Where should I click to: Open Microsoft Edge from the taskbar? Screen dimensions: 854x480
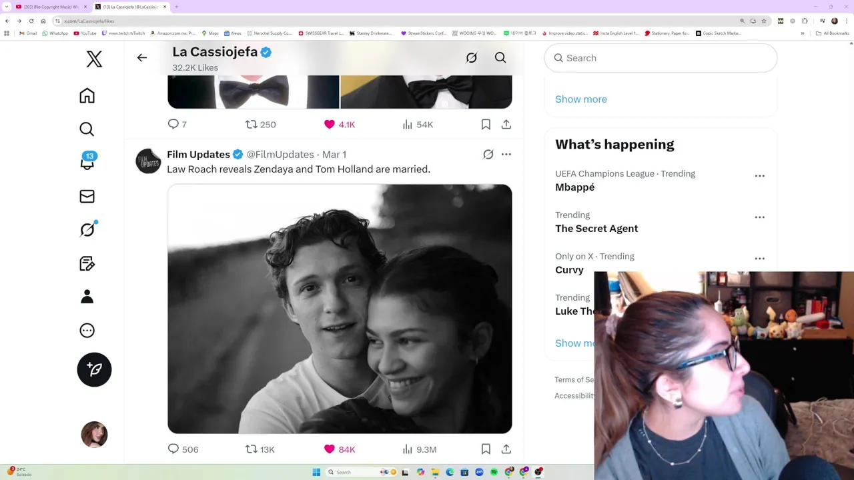coord(450,472)
